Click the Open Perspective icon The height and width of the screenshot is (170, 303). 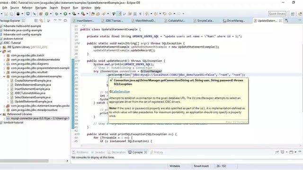tap(293, 14)
